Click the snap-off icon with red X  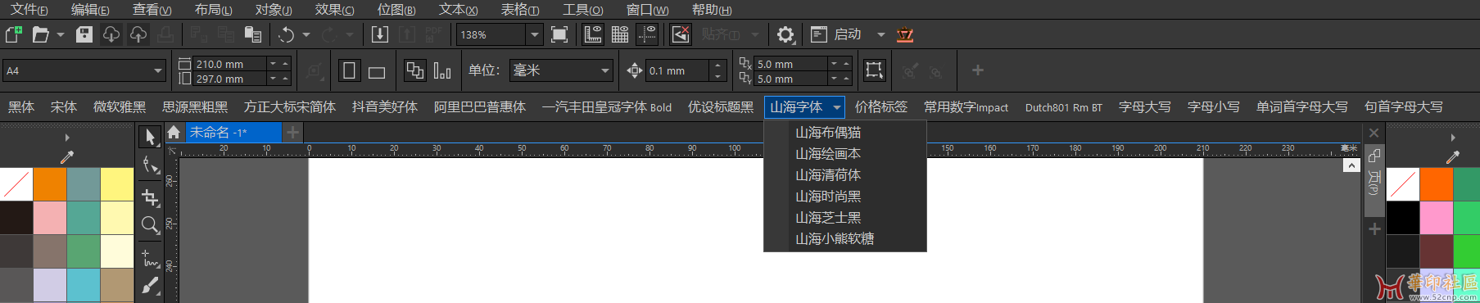click(681, 34)
